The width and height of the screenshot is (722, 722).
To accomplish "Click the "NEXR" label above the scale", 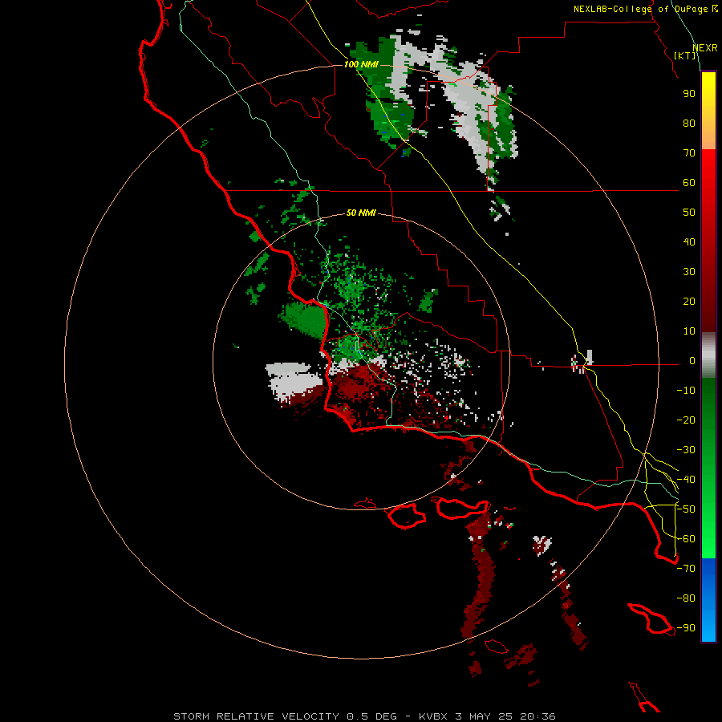I will pyautogui.click(x=705, y=48).
